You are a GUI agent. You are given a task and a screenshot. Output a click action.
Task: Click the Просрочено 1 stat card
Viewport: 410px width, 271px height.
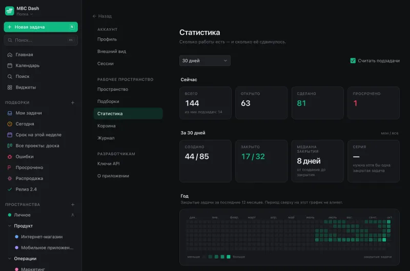pyautogui.click(x=374, y=103)
